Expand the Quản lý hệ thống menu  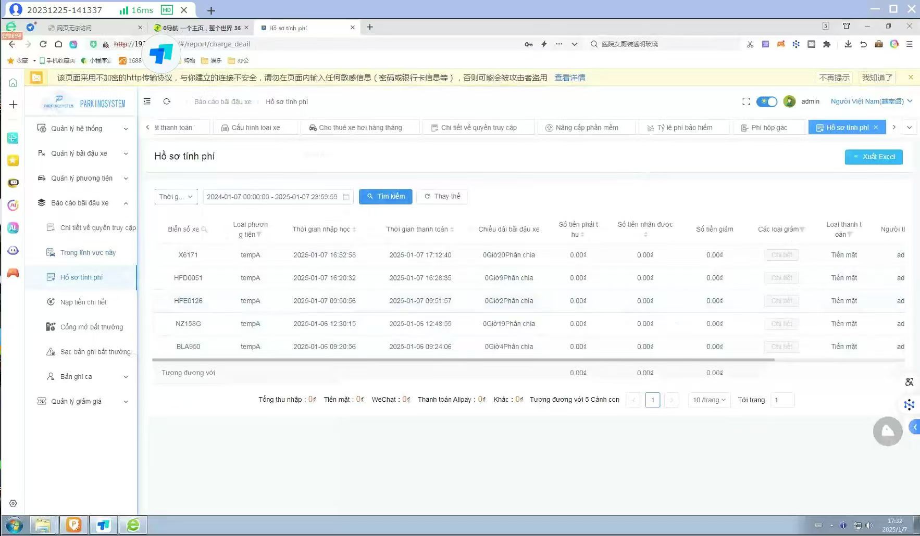click(x=82, y=129)
